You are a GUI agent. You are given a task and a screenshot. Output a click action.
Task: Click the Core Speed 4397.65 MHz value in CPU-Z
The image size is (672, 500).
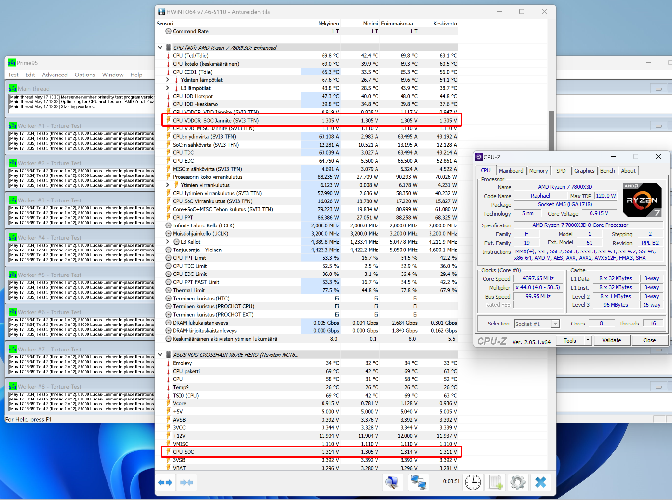click(x=538, y=278)
